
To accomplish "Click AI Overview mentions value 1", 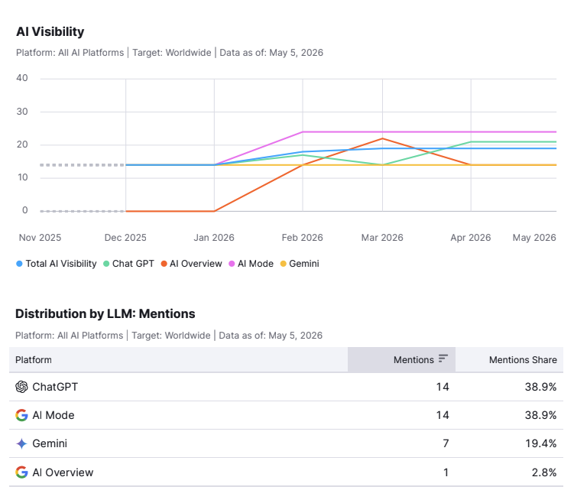I will pyautogui.click(x=446, y=472).
